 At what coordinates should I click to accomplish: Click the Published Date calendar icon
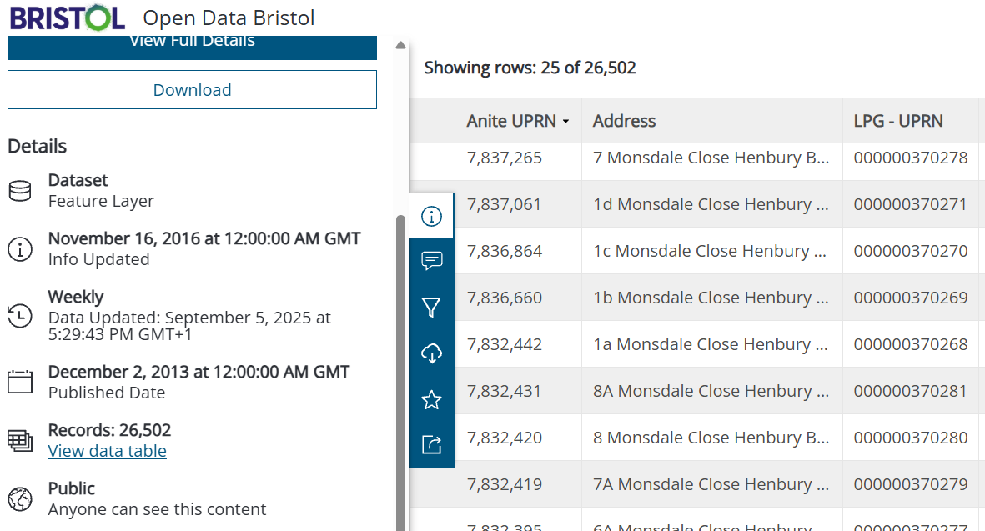(20, 383)
